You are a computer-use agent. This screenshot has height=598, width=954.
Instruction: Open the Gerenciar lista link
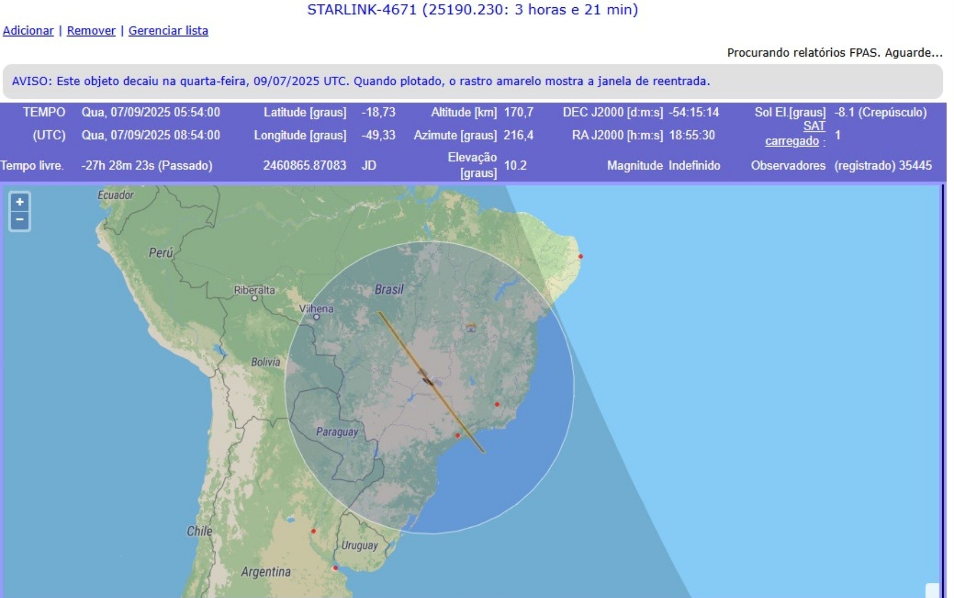[169, 31]
